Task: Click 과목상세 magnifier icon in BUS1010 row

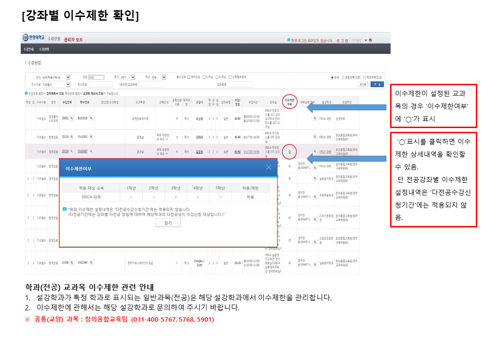Action: [315, 119]
